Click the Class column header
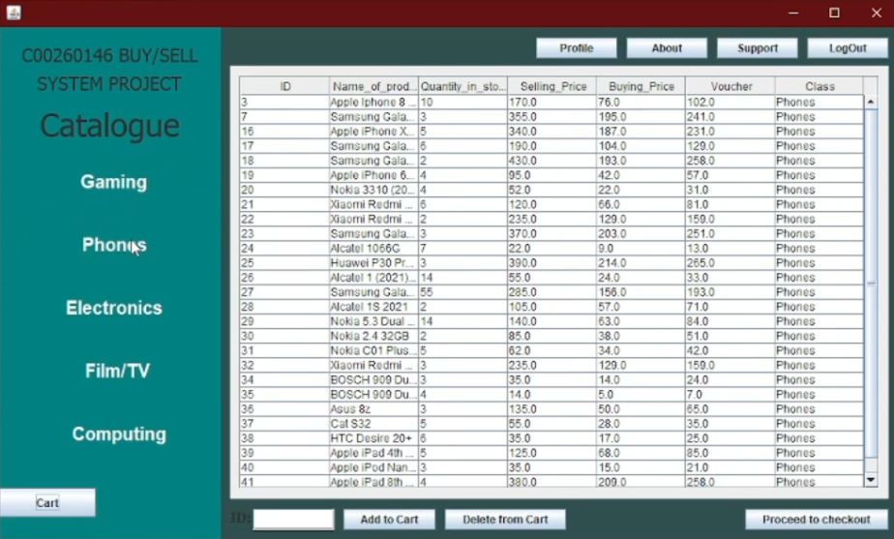894x539 pixels. (819, 86)
